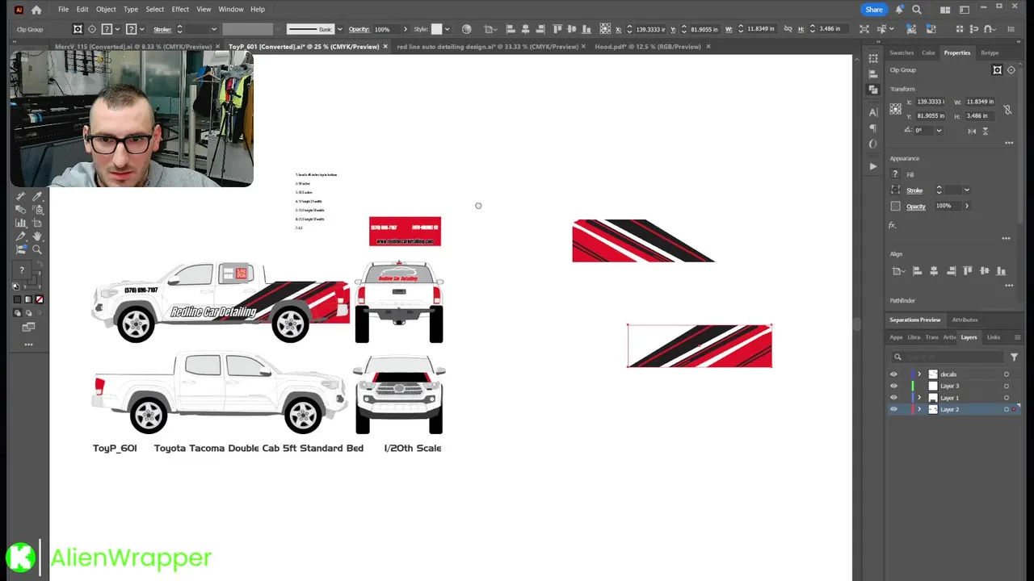Expand Layer 1 in Layers panel
The height and width of the screenshot is (581, 1034).
click(919, 398)
